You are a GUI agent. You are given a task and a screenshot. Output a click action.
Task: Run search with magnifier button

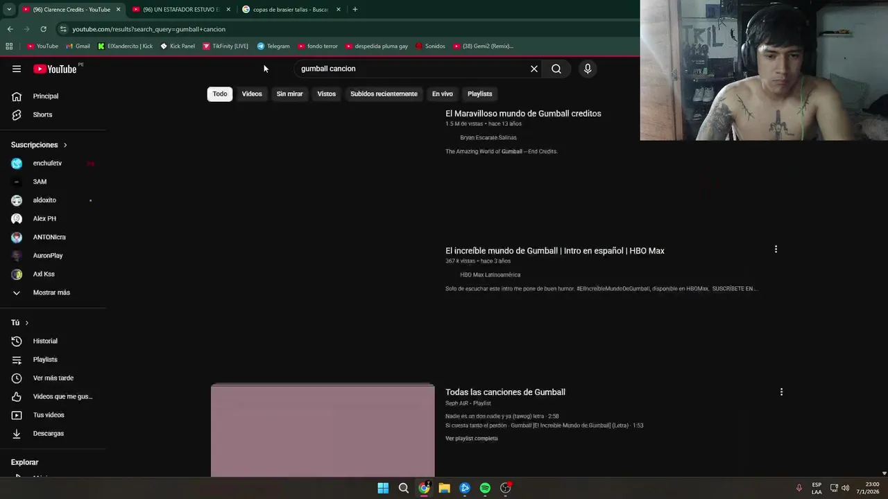coord(556,69)
